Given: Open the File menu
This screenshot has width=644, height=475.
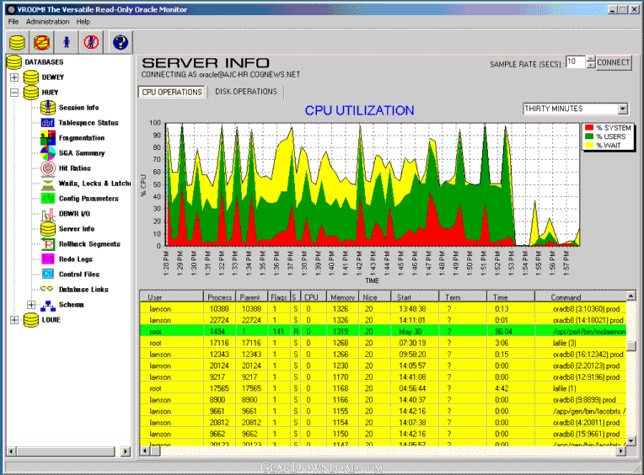Looking at the screenshot, I should [x=13, y=21].
